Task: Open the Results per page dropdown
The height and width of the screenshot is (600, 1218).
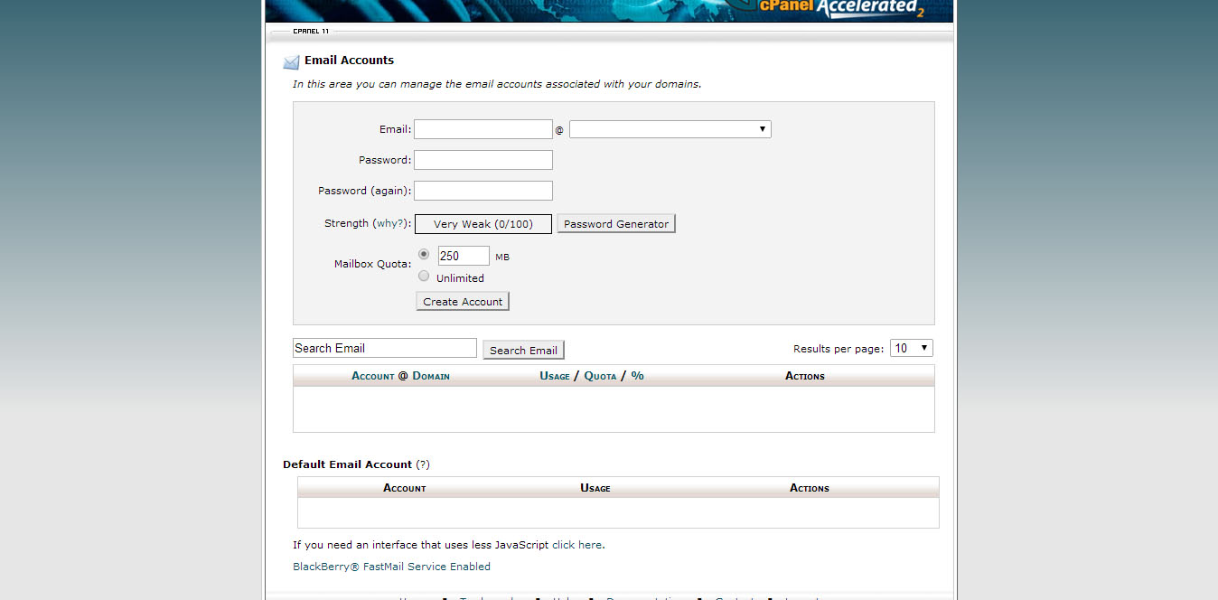Action: pos(911,347)
